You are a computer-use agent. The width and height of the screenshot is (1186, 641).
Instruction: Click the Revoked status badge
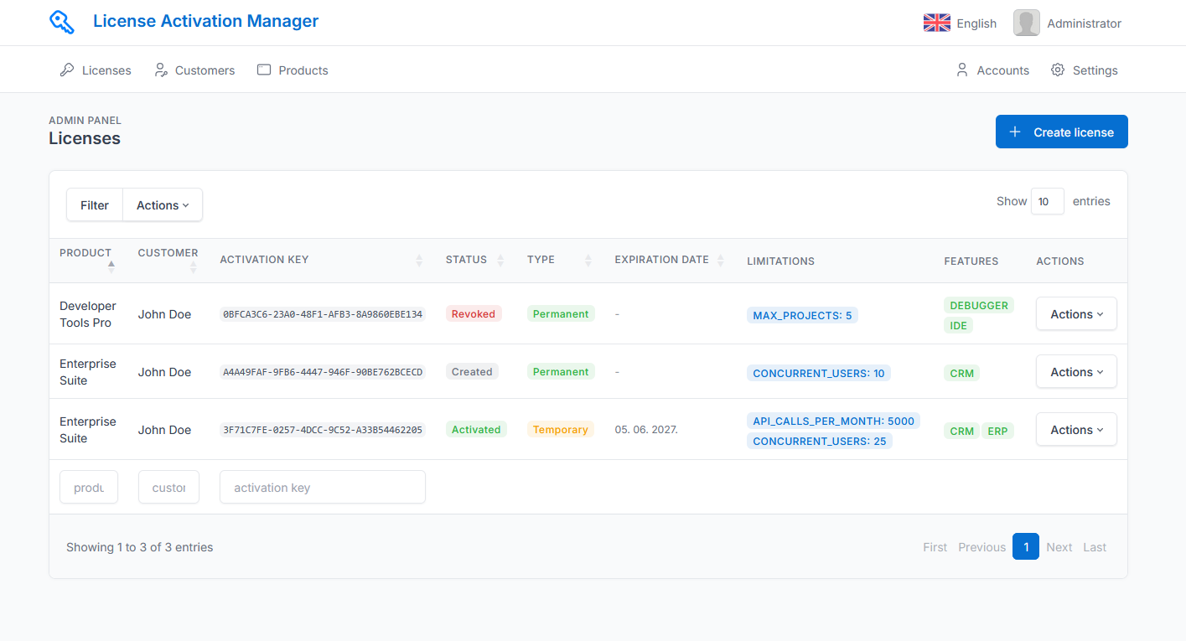474,314
